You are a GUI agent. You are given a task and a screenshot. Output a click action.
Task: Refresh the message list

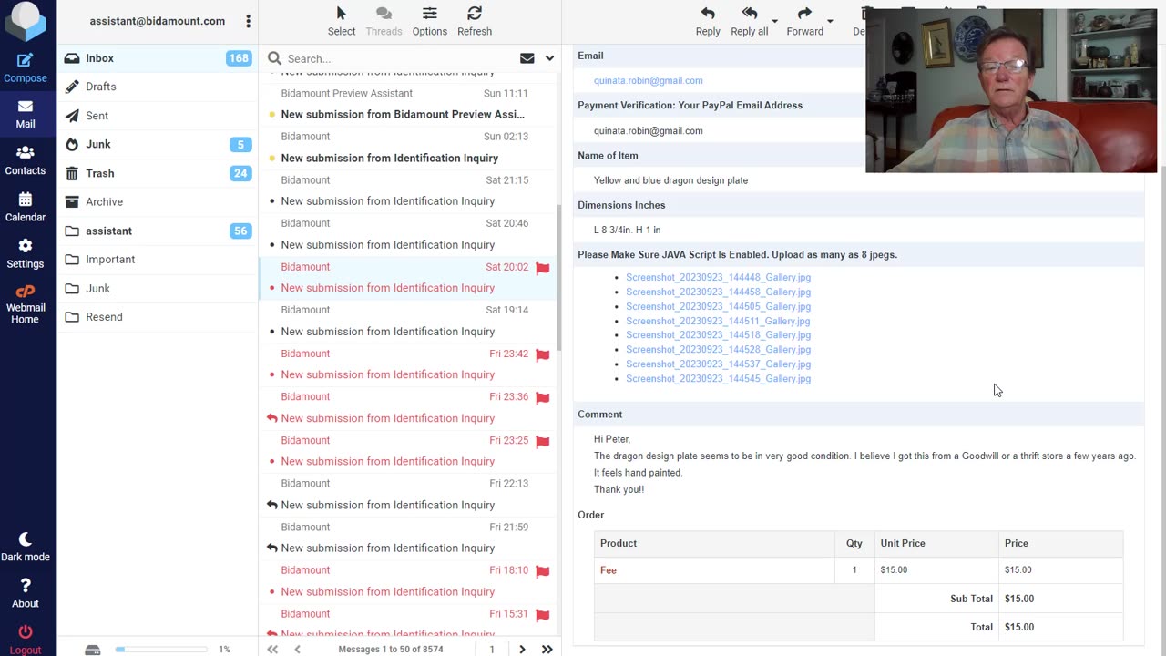point(475,21)
